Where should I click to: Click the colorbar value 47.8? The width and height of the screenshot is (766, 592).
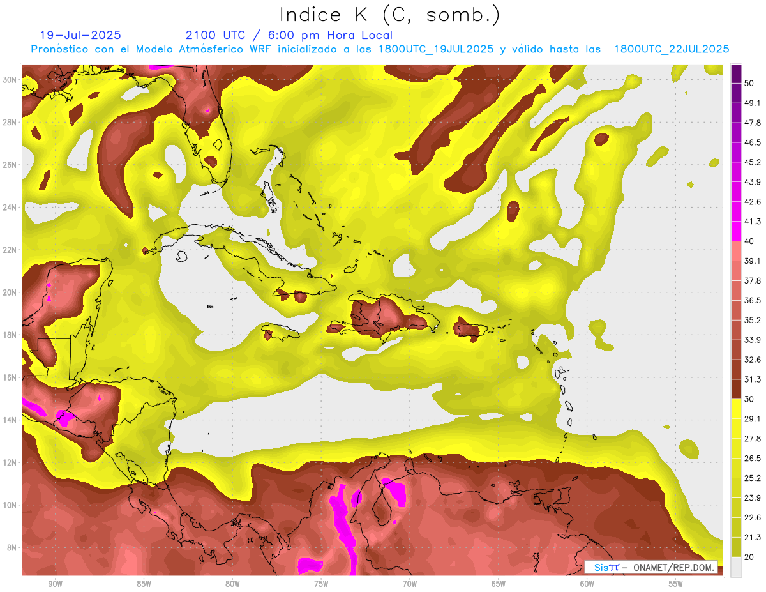pyautogui.click(x=753, y=123)
